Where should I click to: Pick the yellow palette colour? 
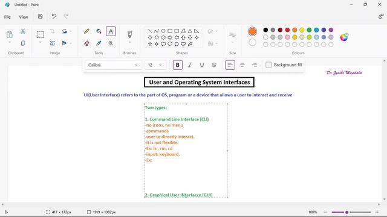[x=302, y=30]
